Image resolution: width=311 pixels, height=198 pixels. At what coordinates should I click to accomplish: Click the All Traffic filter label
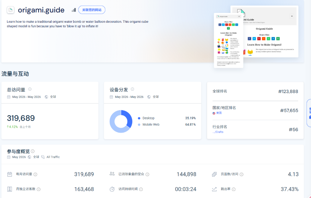(x=53, y=157)
